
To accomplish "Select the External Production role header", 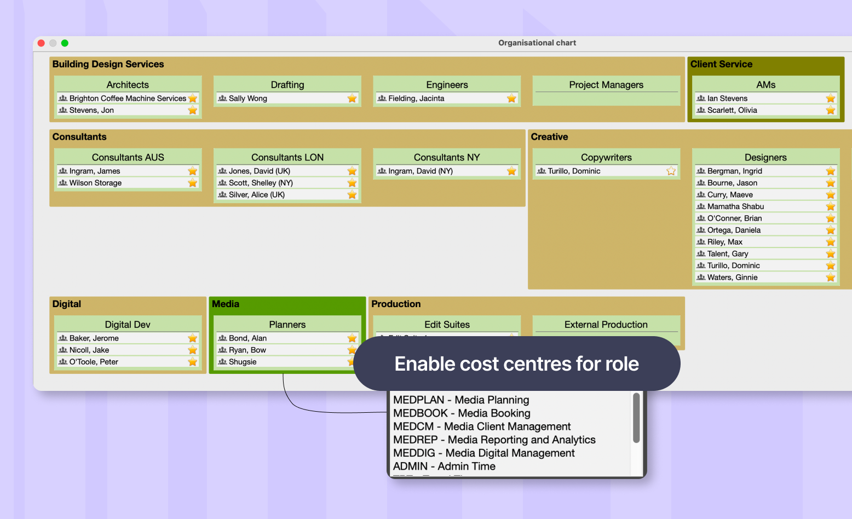I will coord(606,325).
